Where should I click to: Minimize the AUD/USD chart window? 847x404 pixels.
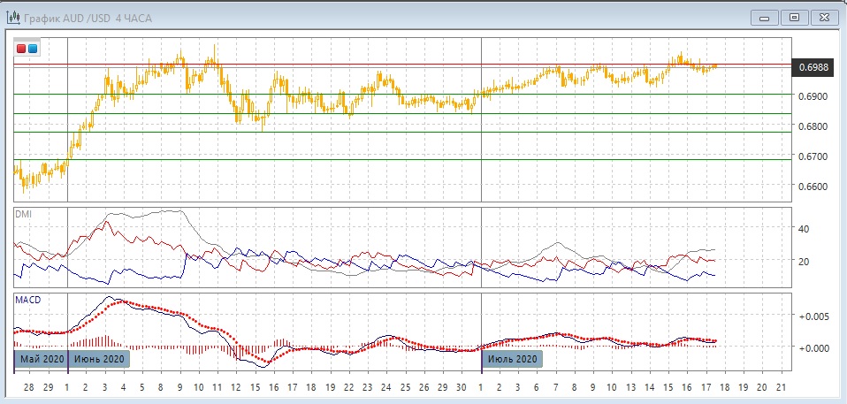coord(764,17)
